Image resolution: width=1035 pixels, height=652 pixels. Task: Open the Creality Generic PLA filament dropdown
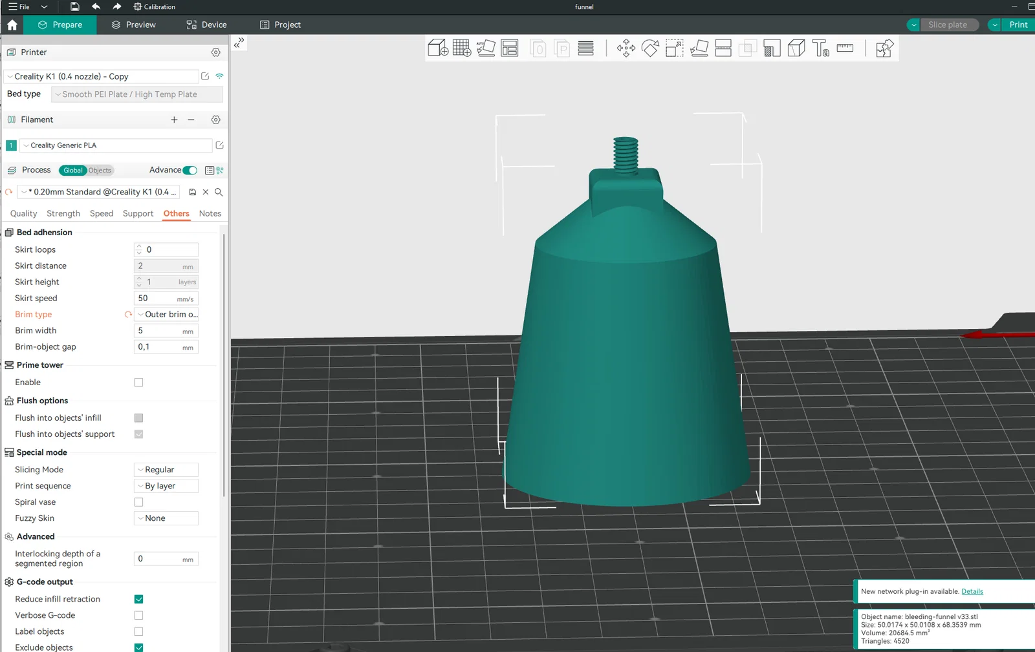click(x=116, y=145)
